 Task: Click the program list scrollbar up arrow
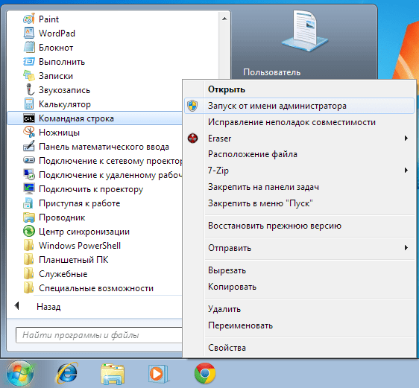pyautogui.click(x=224, y=19)
